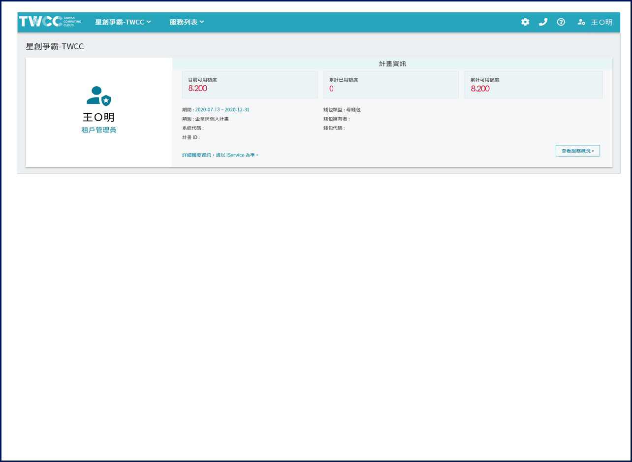Click the 錢包代碼 label

point(334,128)
